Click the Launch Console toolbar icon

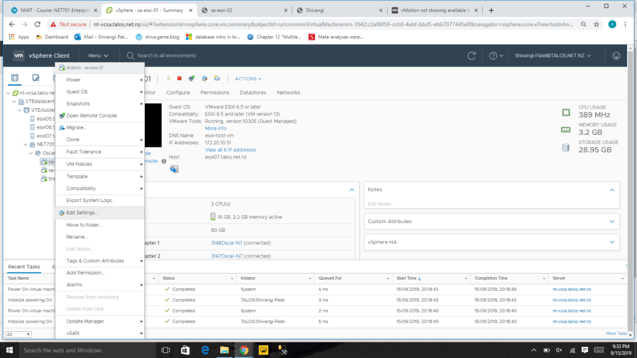pos(192,79)
